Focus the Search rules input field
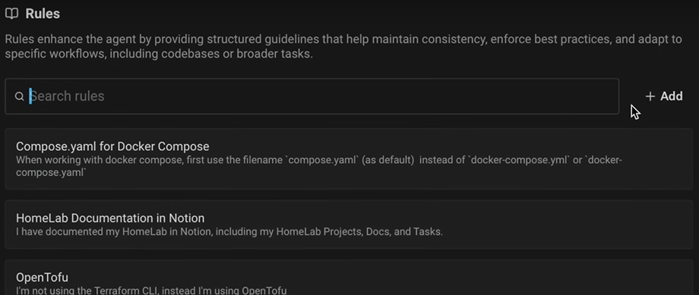 (312, 96)
